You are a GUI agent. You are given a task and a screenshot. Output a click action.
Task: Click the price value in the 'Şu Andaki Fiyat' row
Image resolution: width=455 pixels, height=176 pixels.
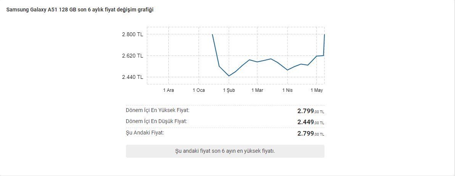pyautogui.click(x=310, y=133)
